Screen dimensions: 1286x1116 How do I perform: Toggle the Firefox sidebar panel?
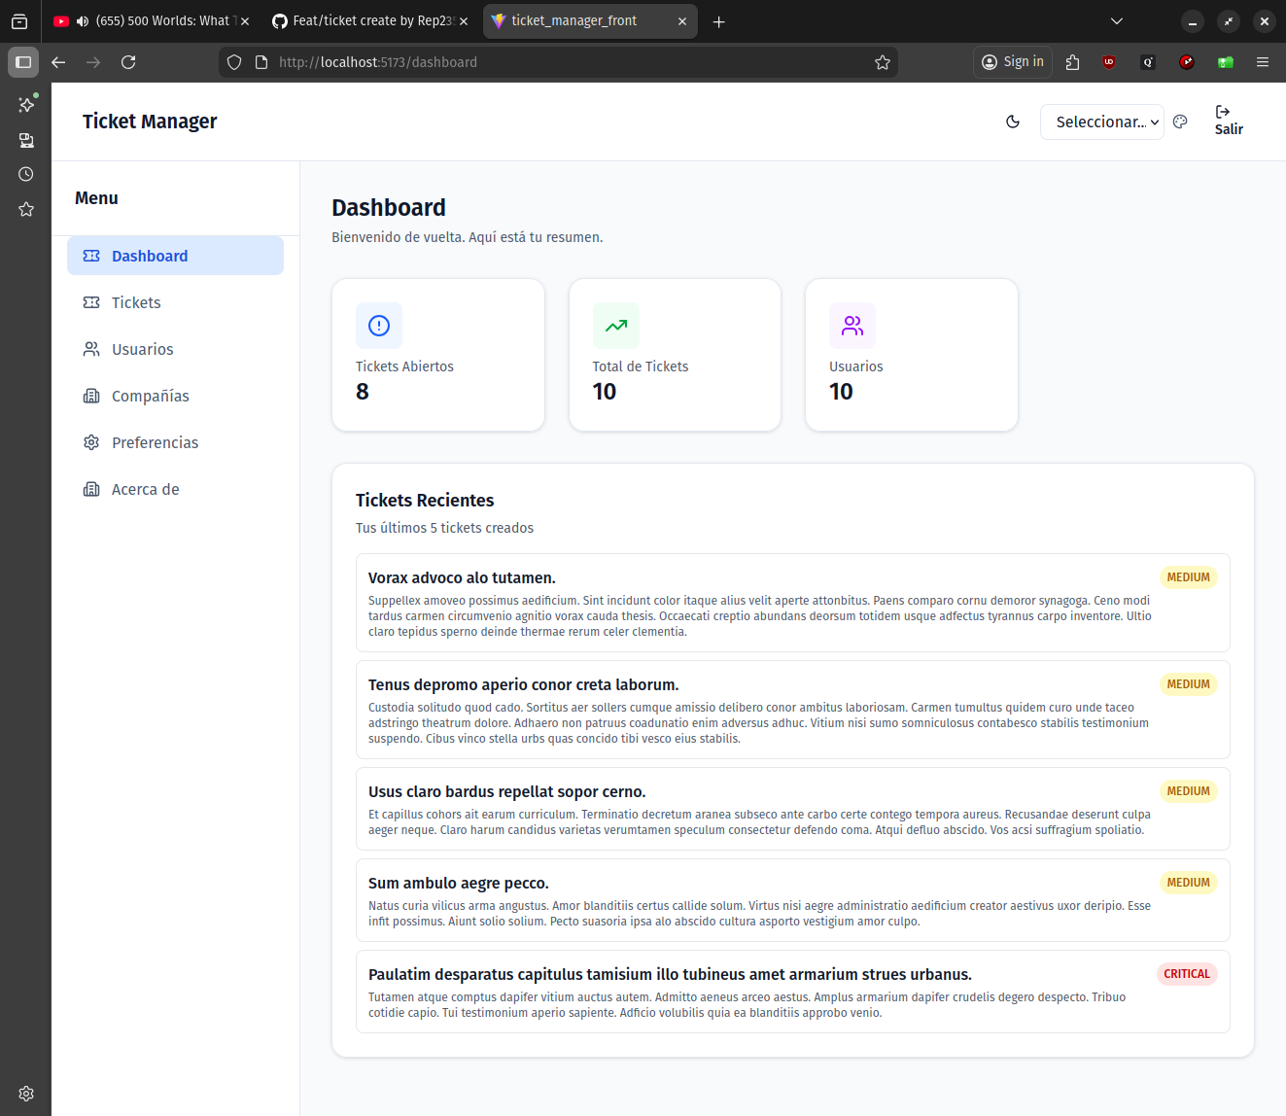[23, 62]
